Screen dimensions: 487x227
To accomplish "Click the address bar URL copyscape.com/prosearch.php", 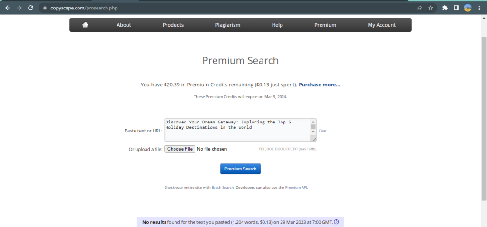I will pos(84,8).
